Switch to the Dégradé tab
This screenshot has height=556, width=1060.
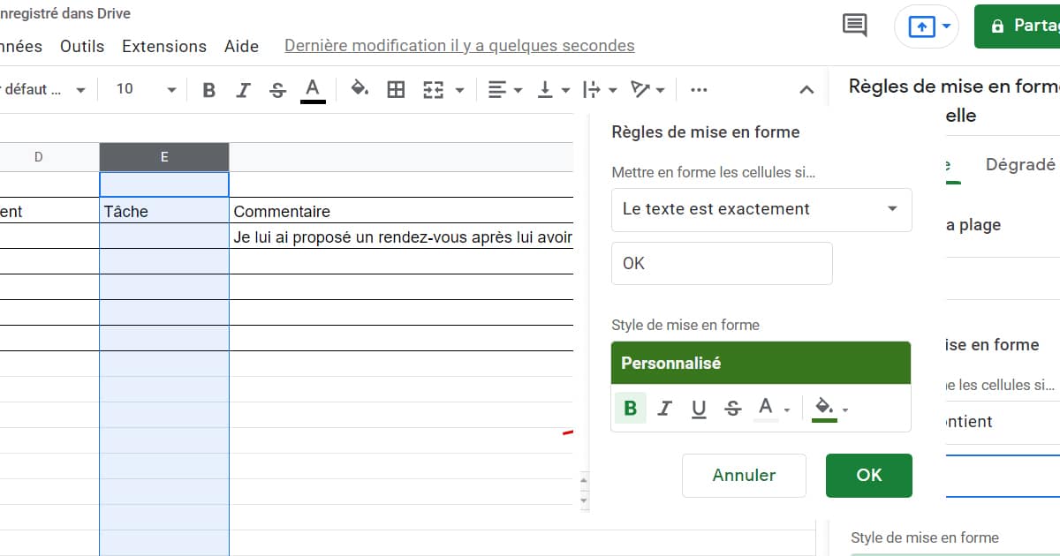(1020, 164)
